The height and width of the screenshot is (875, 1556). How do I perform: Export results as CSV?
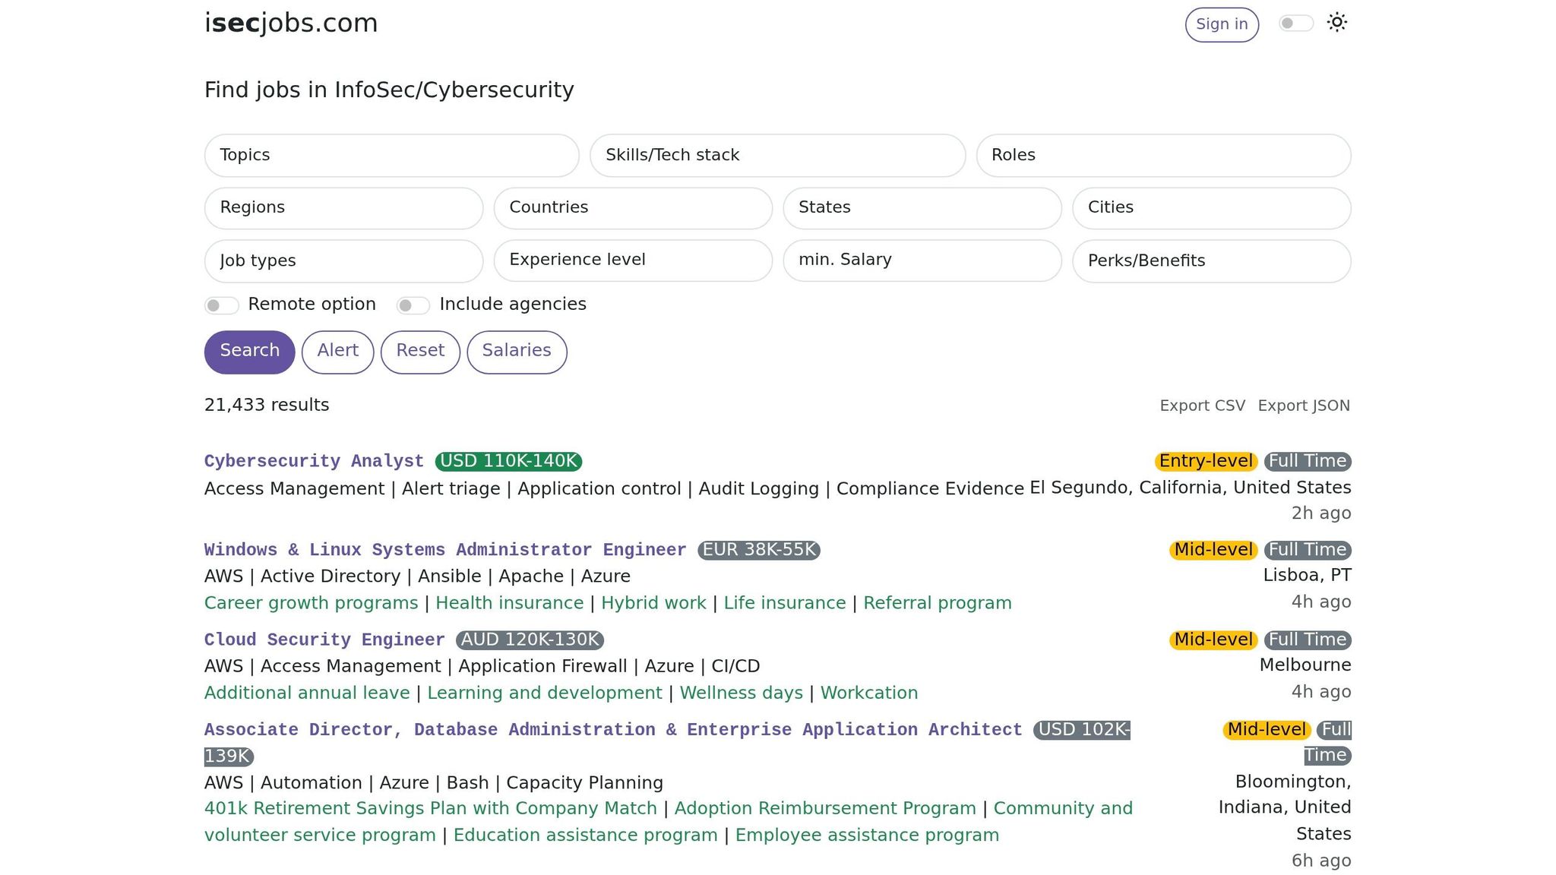(1203, 406)
